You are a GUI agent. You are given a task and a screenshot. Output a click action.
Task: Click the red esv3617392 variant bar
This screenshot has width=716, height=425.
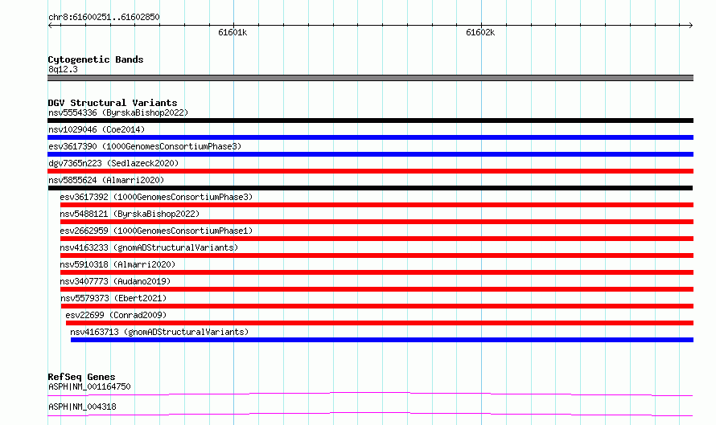[377, 205]
